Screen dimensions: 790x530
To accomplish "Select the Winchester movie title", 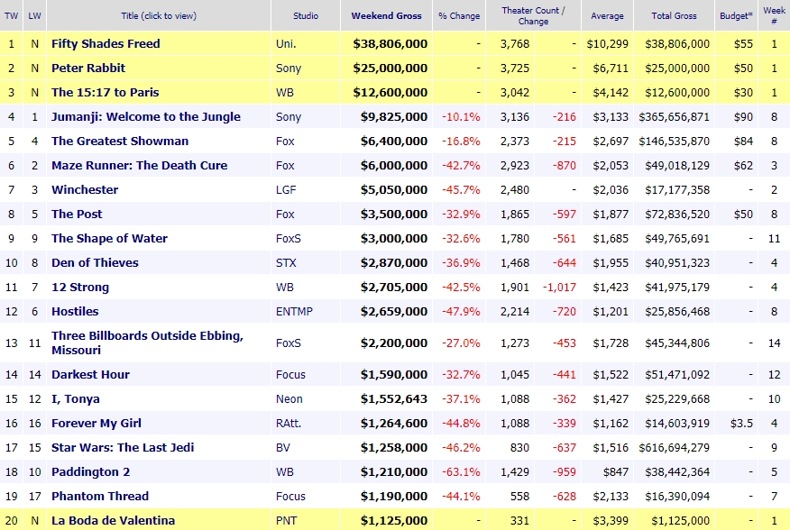I will (x=85, y=190).
